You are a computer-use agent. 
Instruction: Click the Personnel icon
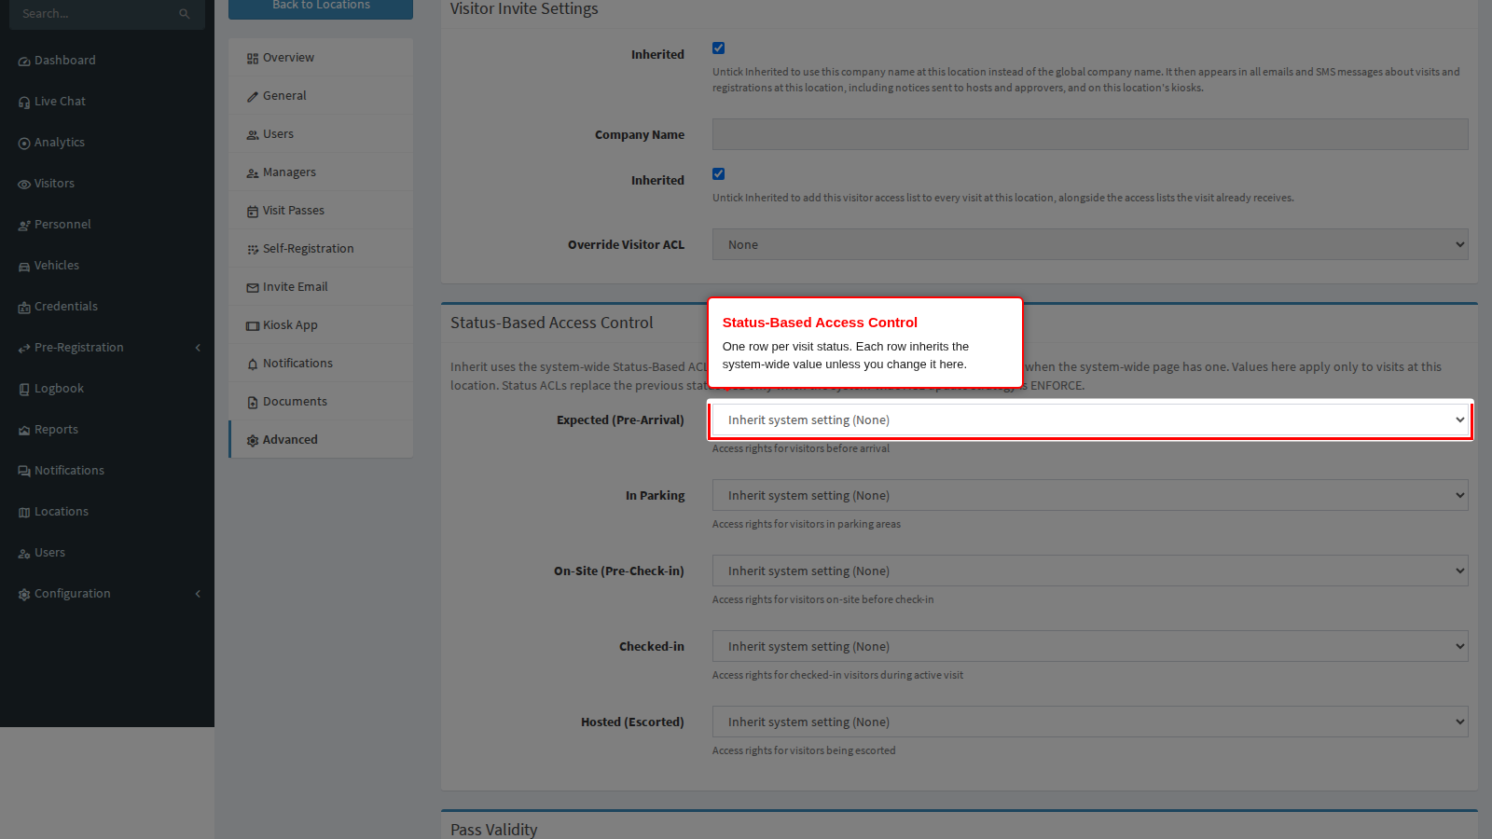[24, 226]
